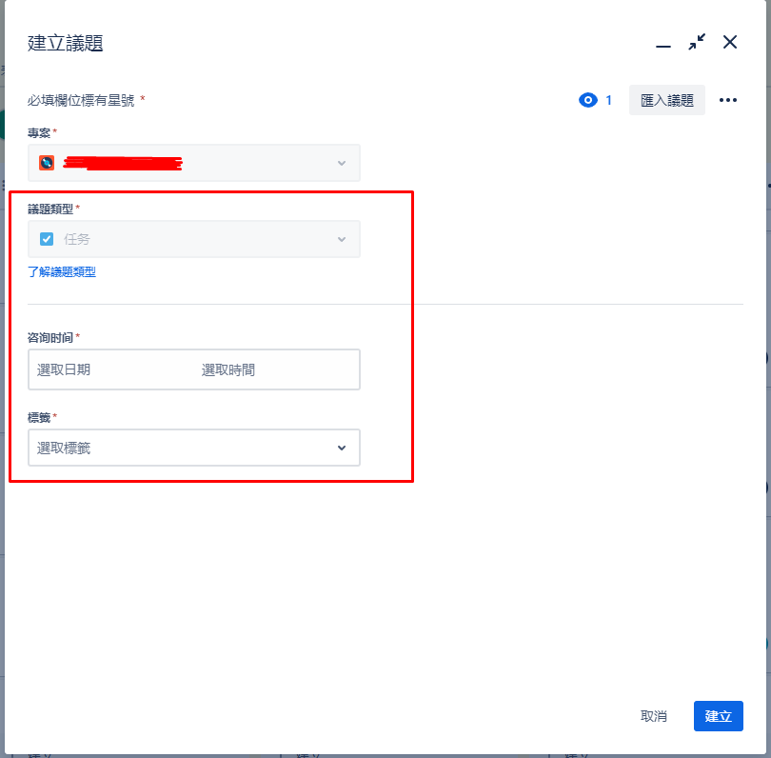Click the 必填欄位標有星號 notice text
771x758 pixels.
(x=81, y=100)
